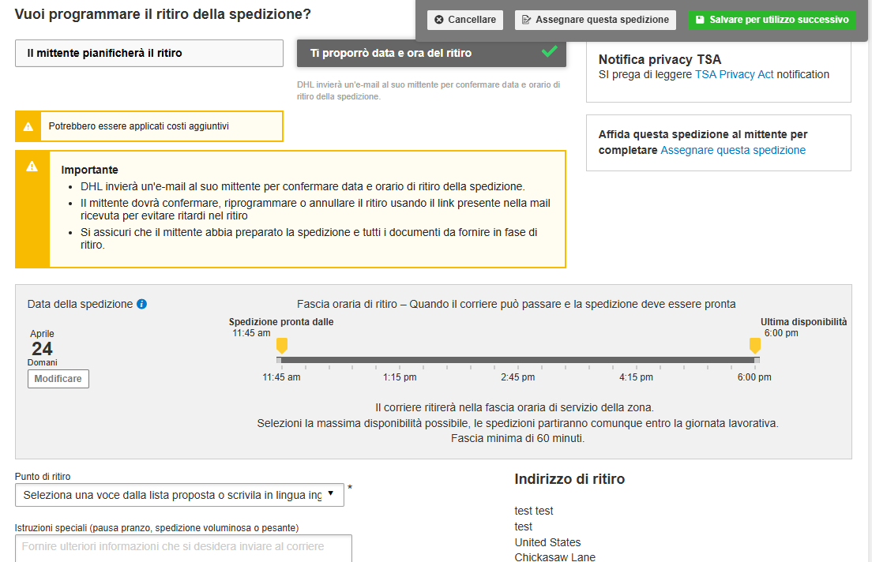Click the warning icon in Importante box
This screenshot has height=562, width=872.
(32, 167)
